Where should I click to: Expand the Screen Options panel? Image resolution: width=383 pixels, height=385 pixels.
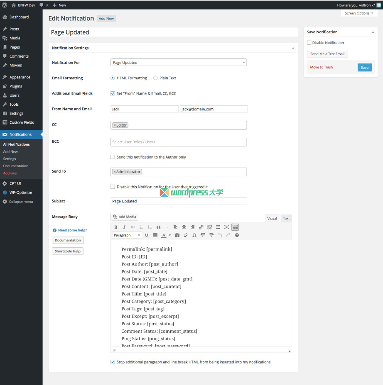click(x=359, y=13)
